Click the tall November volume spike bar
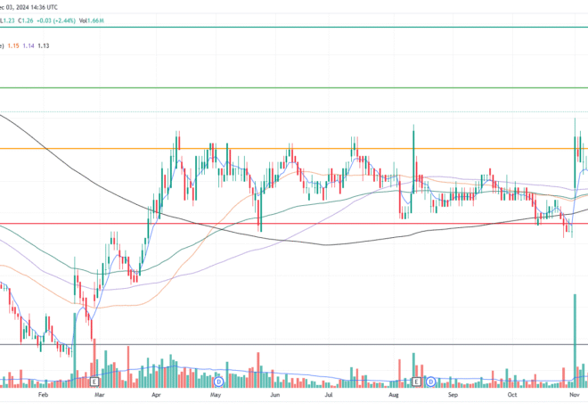Image resolution: width=588 pixels, height=419 pixels. [575, 341]
